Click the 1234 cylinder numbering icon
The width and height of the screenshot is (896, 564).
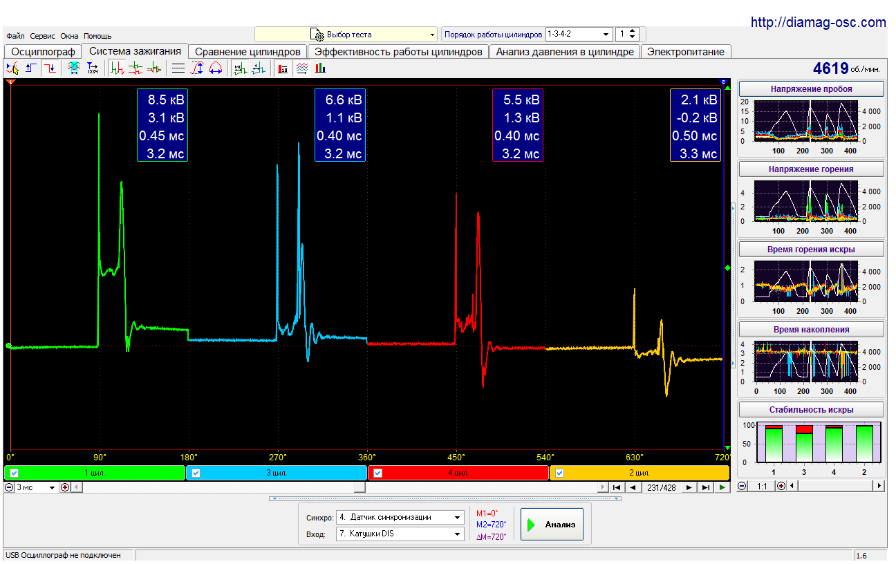[x=93, y=68]
